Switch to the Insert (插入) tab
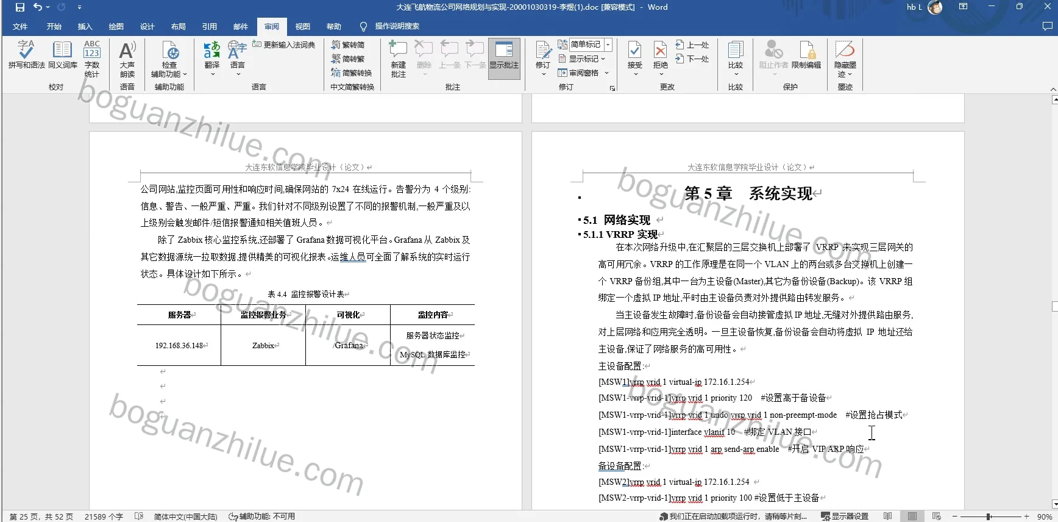 point(85,26)
